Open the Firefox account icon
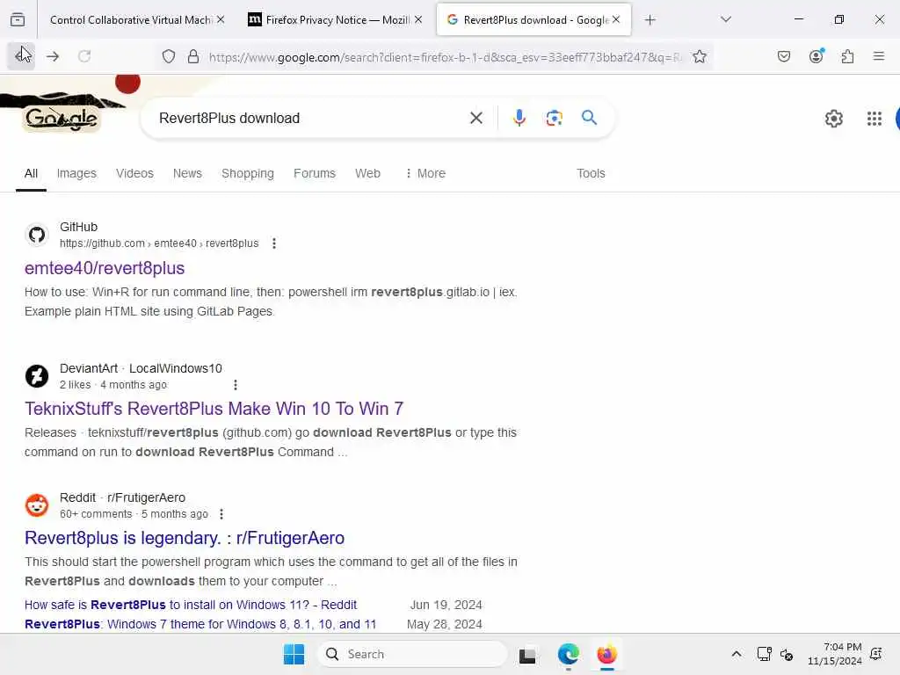The width and height of the screenshot is (900, 675). pos(817,56)
